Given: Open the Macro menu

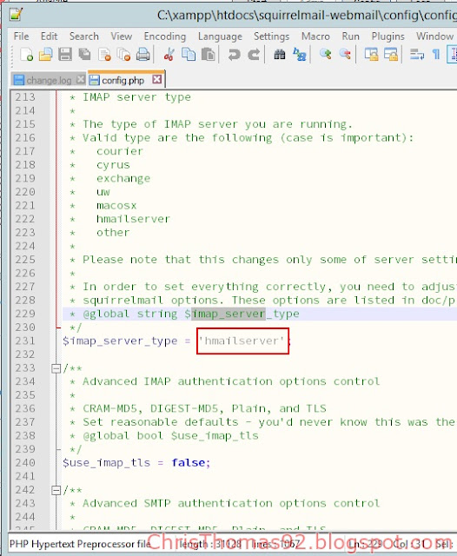Looking at the screenshot, I should (315, 36).
